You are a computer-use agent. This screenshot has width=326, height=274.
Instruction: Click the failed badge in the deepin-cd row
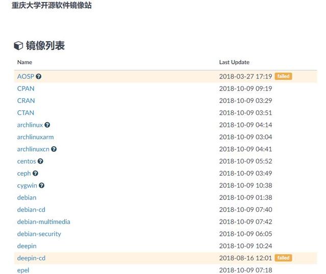(283, 258)
